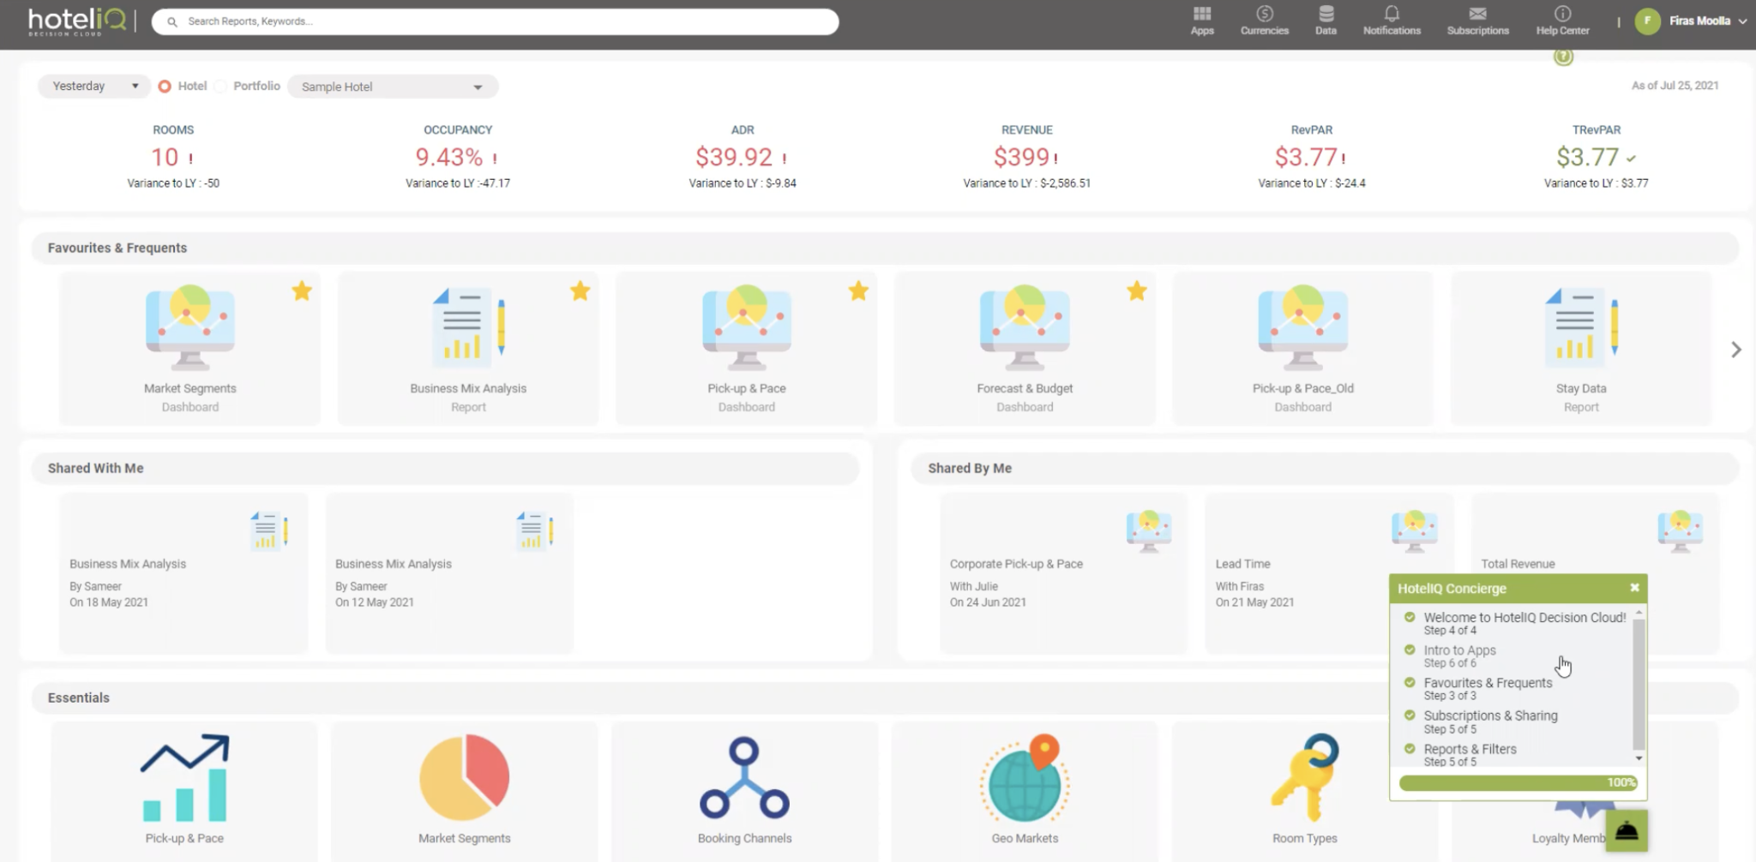Select the Portfolio radio button
Screen dimensions: 1756x862
point(221,87)
